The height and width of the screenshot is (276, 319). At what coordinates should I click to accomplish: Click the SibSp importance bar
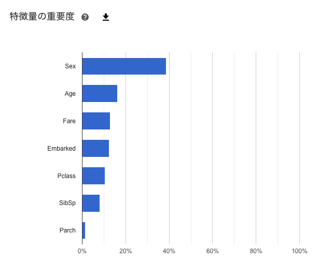(91, 204)
